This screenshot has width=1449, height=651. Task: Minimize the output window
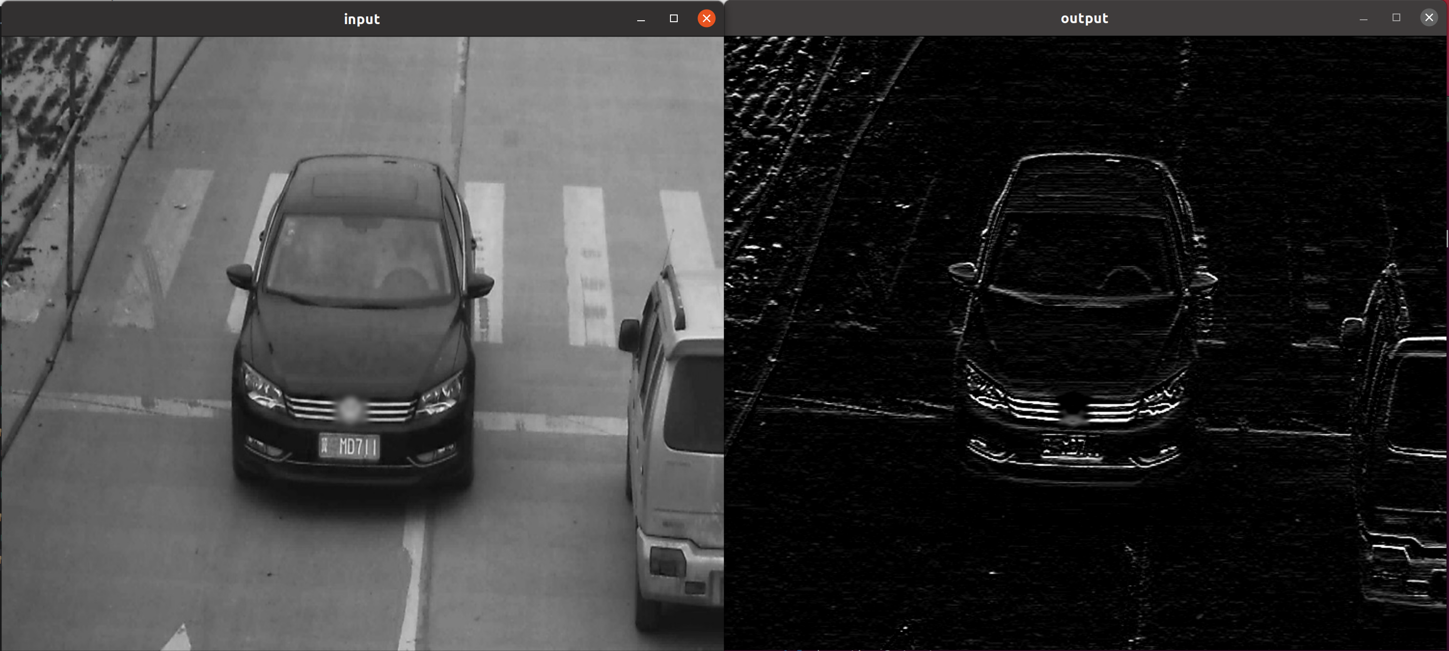pyautogui.click(x=1363, y=18)
